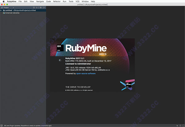
Task: Open the View menu
Action: pyautogui.click(x=32, y=2)
